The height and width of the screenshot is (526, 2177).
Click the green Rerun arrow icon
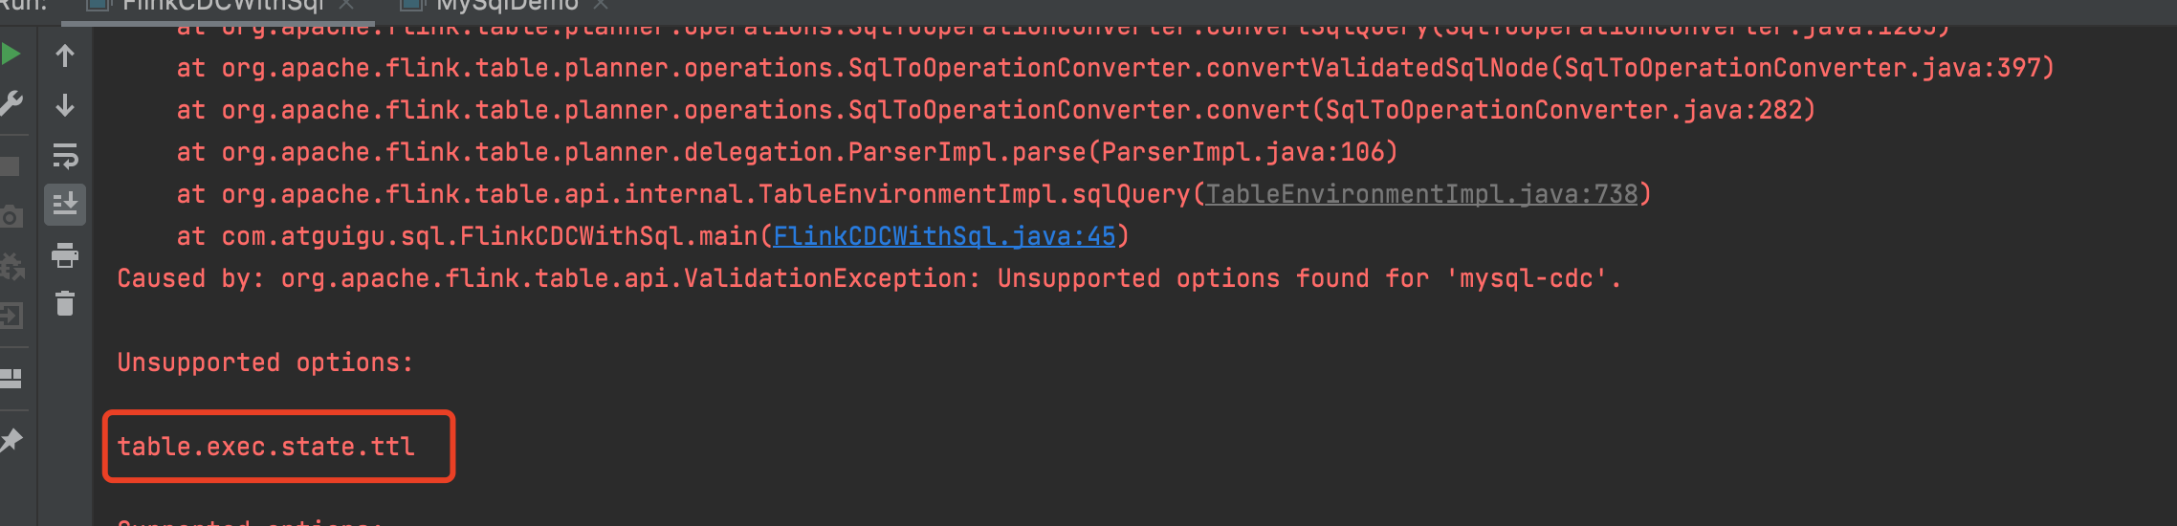tap(11, 55)
